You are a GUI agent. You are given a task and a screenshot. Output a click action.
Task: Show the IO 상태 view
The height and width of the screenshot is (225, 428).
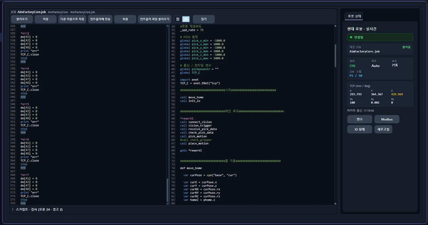pyautogui.click(x=360, y=129)
